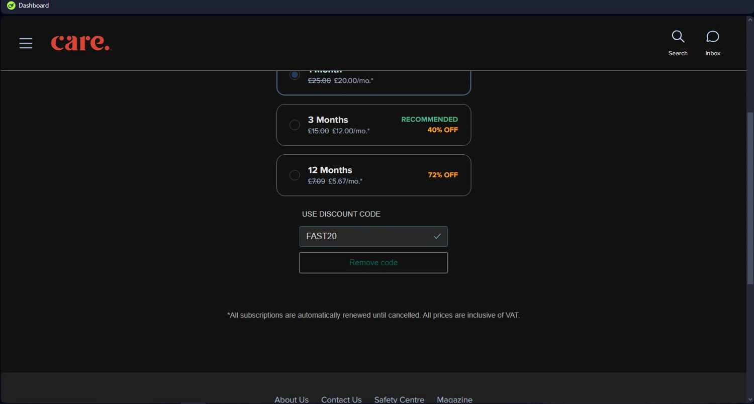Pick the 12 Months plan radio button
Screen dimensions: 754x404
pyautogui.click(x=295, y=175)
